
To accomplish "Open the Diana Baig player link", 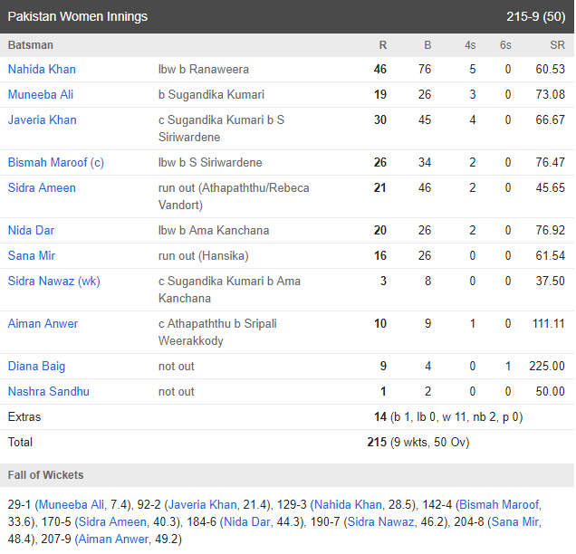I will (x=36, y=367).
